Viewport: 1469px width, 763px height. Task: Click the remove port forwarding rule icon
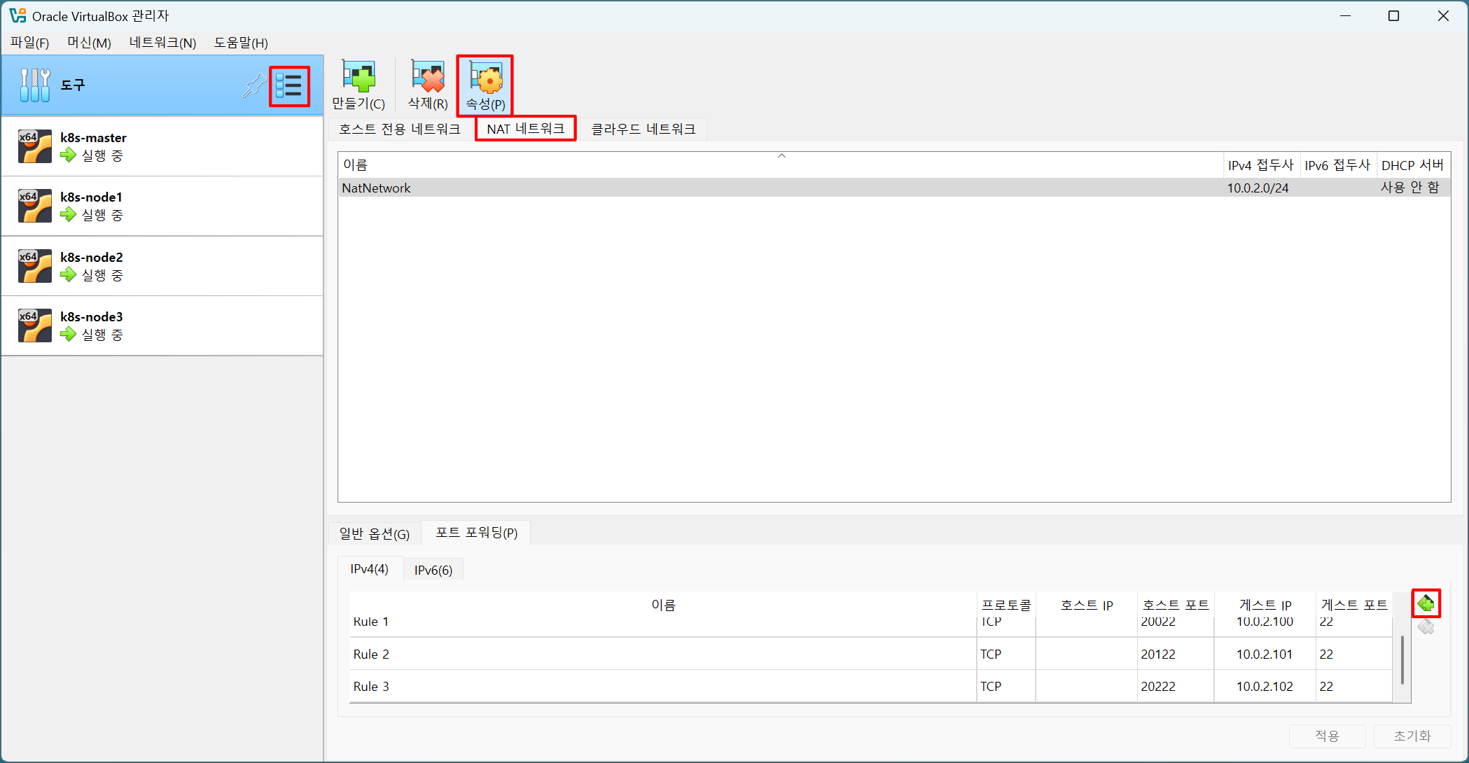pyautogui.click(x=1426, y=627)
